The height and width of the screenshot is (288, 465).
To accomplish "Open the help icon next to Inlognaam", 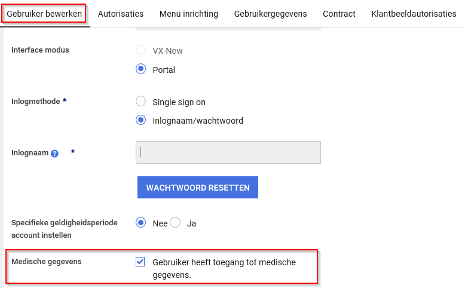I will pos(54,153).
